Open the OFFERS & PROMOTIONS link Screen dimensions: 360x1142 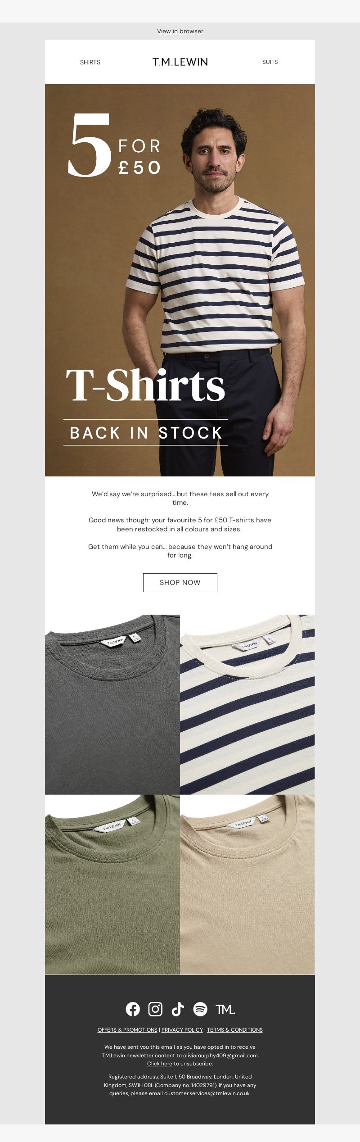tap(127, 1029)
